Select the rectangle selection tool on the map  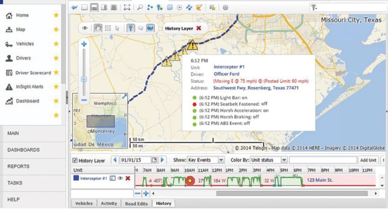[107, 28]
